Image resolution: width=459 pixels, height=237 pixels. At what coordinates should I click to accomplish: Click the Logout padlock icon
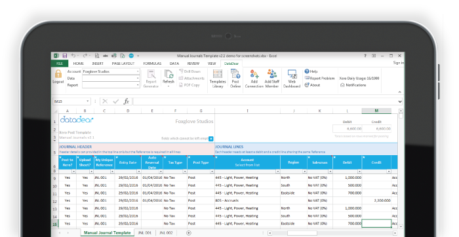point(58,73)
